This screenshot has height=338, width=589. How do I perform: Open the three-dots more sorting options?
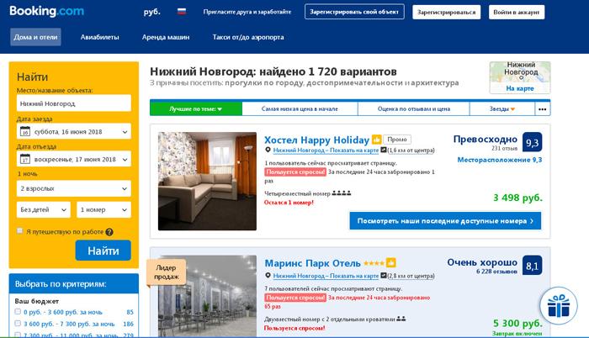pyautogui.click(x=543, y=108)
